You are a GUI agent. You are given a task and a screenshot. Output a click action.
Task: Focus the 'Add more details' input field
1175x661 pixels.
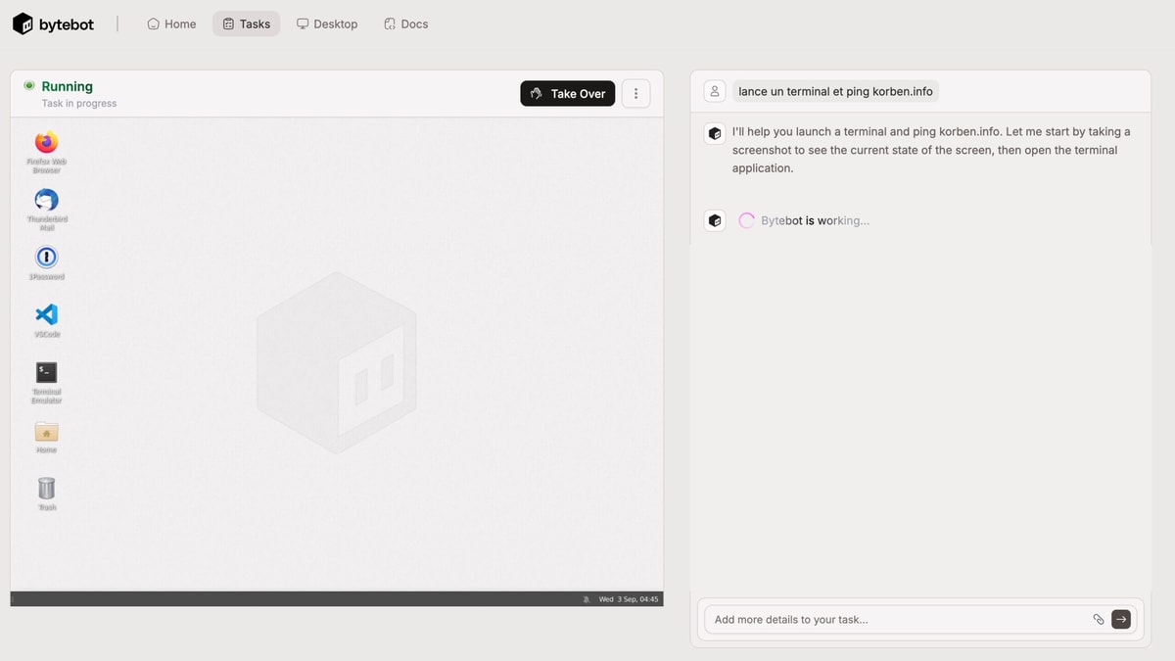(x=896, y=619)
